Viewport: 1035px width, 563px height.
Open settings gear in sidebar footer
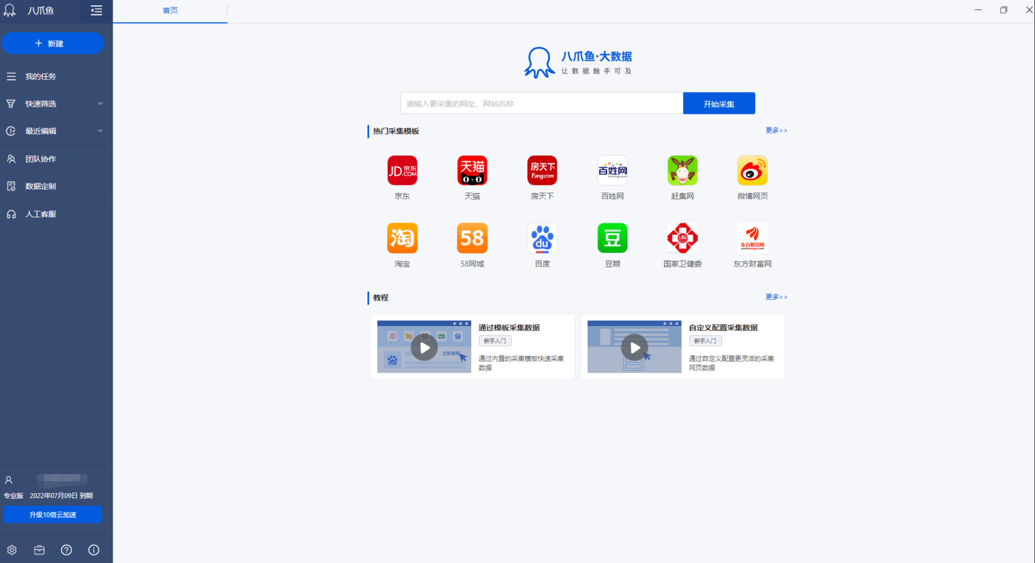pos(12,550)
